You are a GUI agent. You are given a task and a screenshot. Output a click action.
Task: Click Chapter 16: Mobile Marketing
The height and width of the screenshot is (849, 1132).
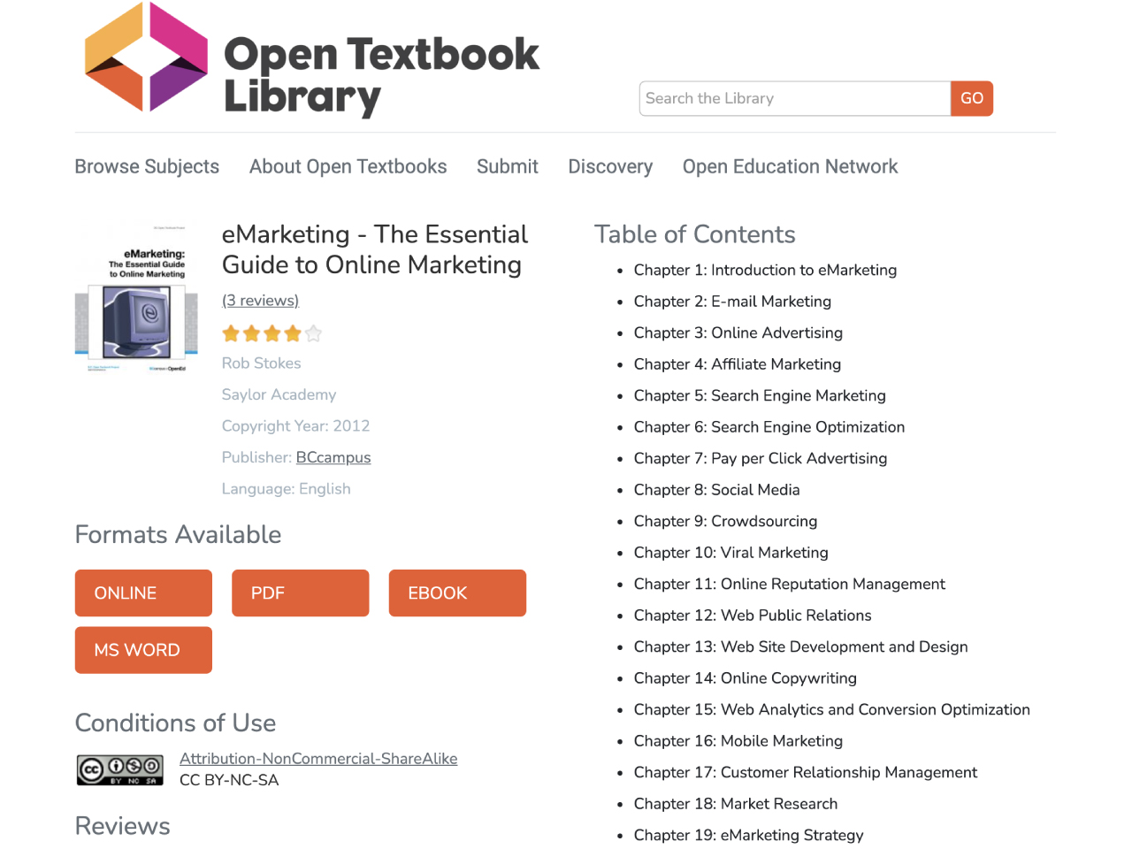coord(738,741)
